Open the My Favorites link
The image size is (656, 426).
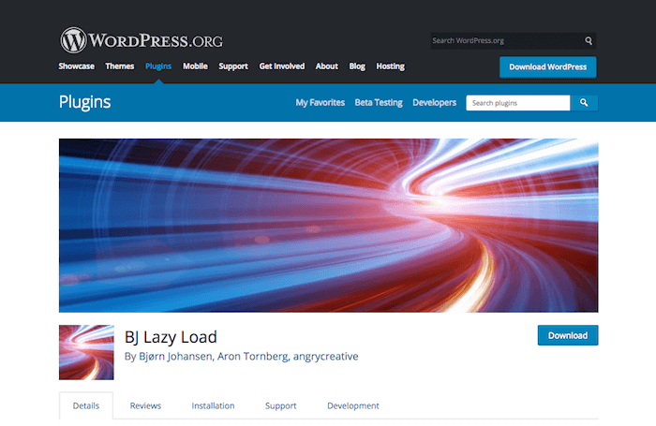[x=321, y=102]
